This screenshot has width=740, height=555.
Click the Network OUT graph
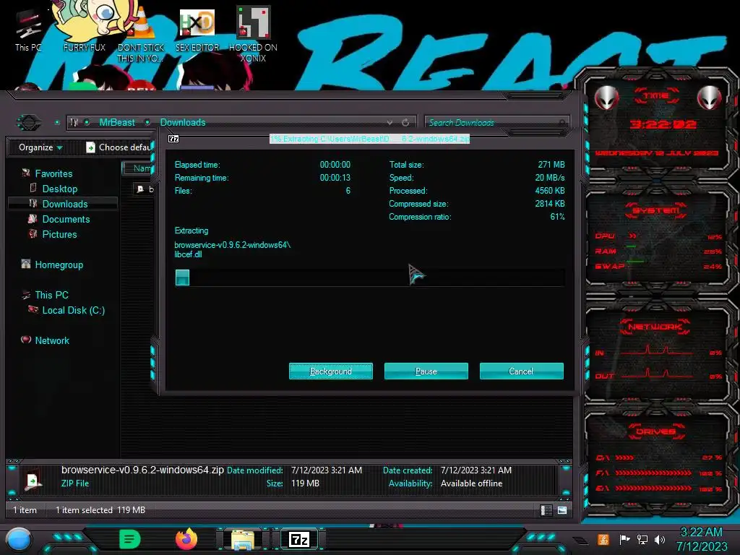(658, 375)
